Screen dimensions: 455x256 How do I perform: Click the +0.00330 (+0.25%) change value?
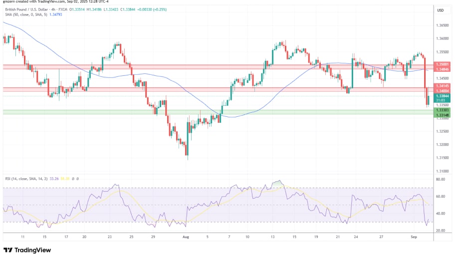152,9
